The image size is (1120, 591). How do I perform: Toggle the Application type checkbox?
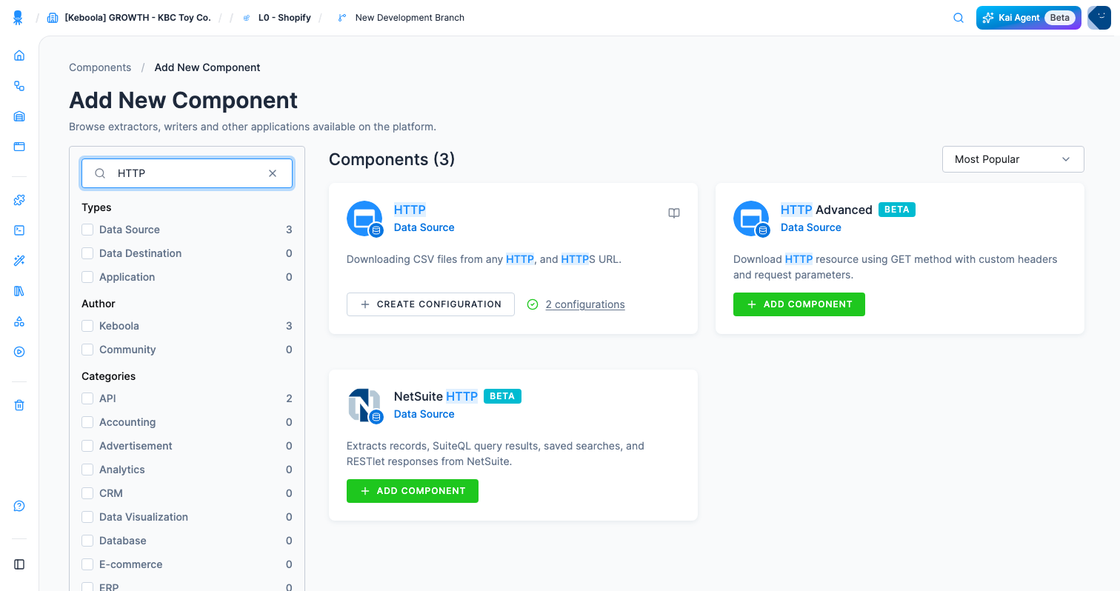click(x=87, y=277)
